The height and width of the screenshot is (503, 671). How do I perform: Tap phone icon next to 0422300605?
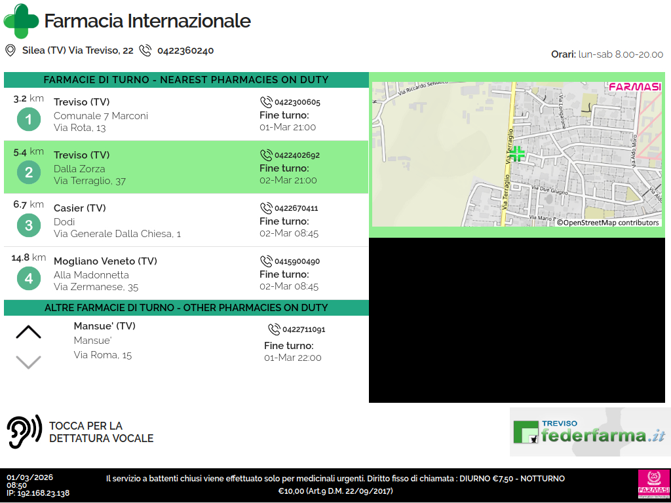(x=266, y=102)
